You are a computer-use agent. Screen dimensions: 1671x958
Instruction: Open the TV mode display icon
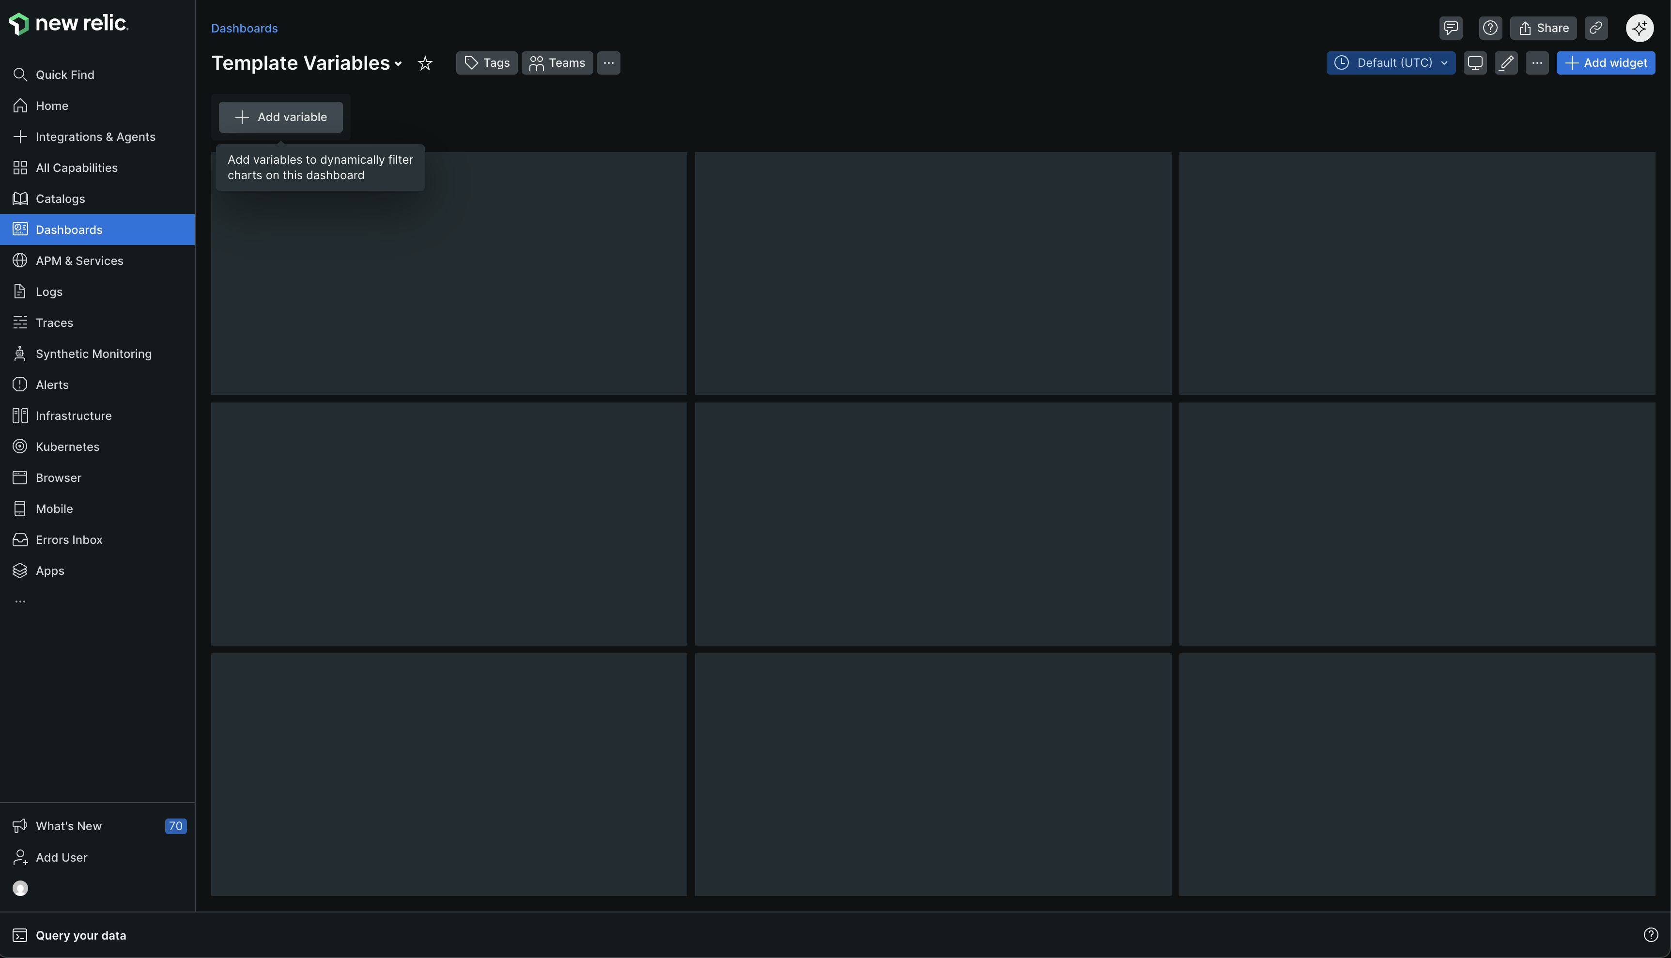coord(1475,63)
